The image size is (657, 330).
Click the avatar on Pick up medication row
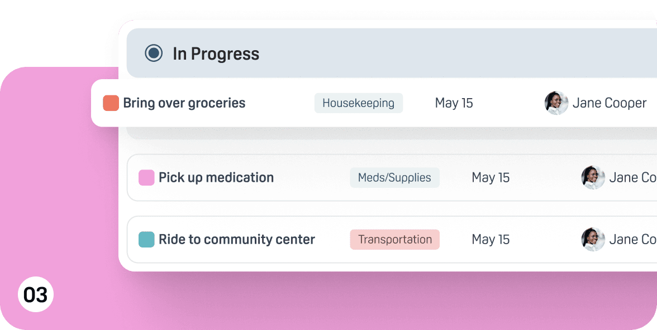(x=592, y=177)
